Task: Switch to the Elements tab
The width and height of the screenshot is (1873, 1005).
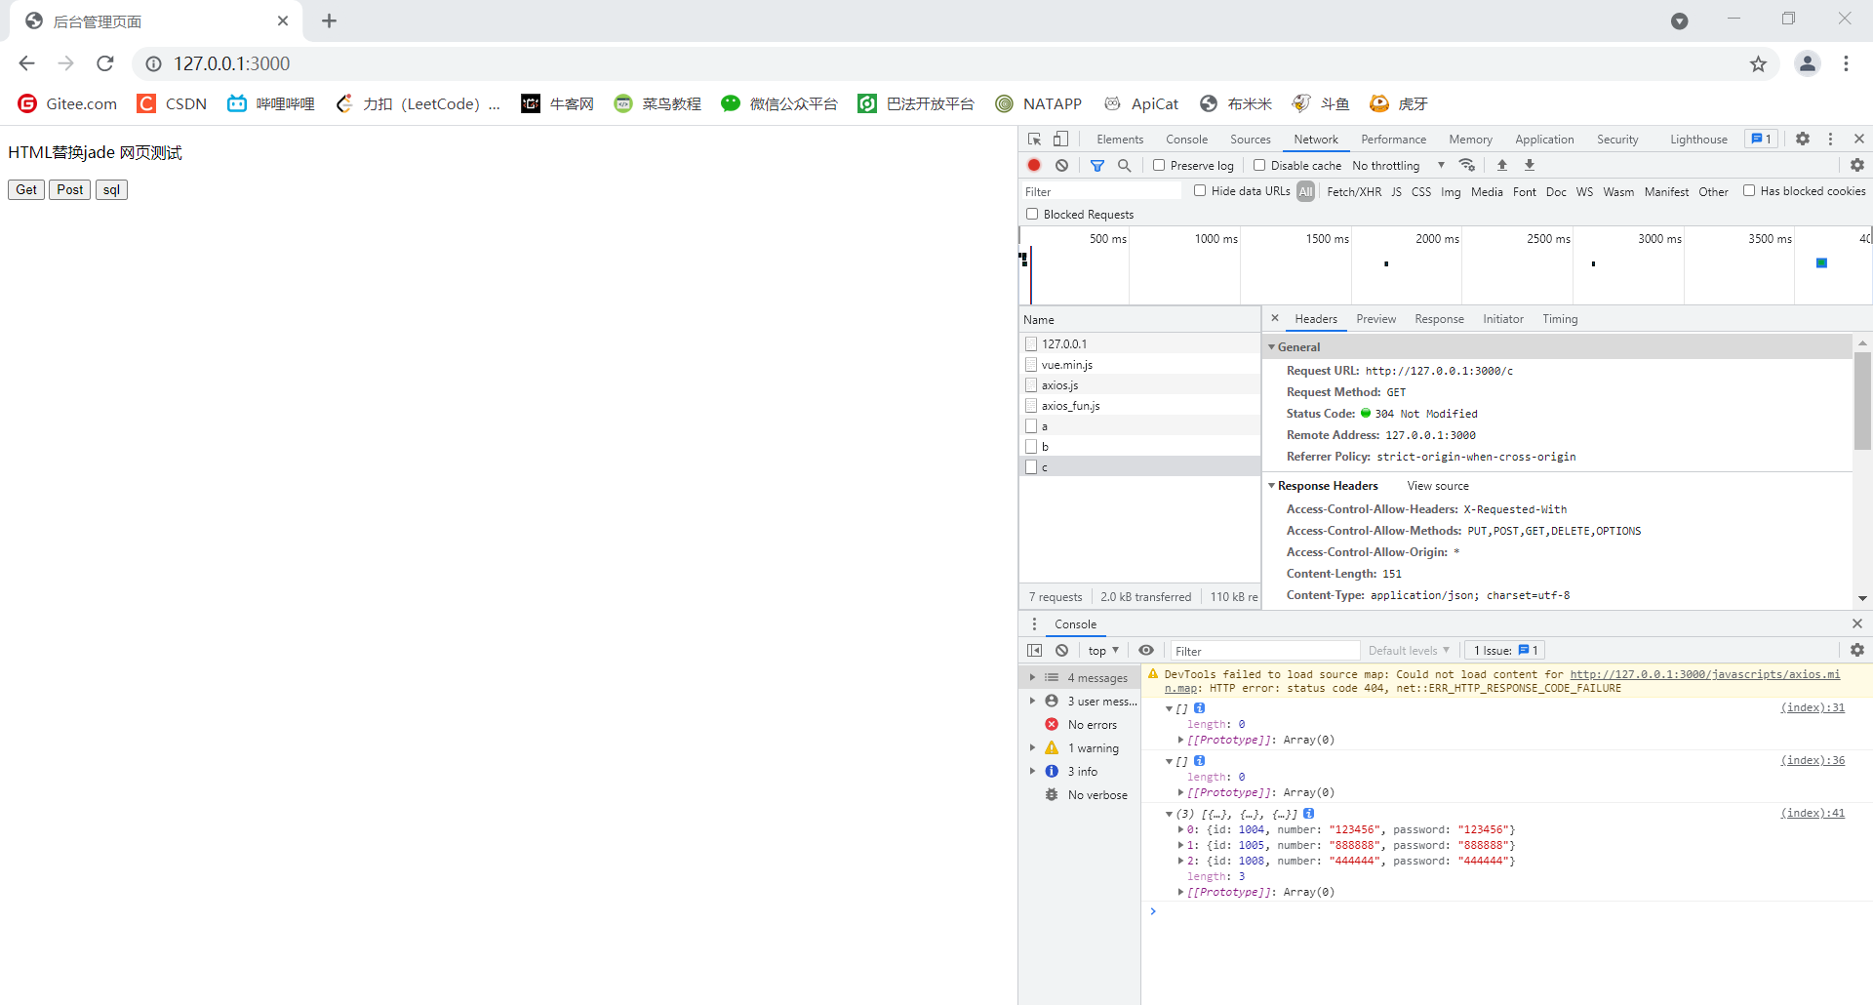Action: coord(1120,140)
